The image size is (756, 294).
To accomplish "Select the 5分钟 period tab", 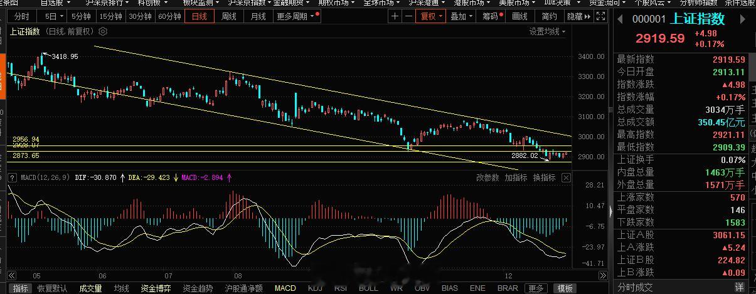I will tap(81, 16).
